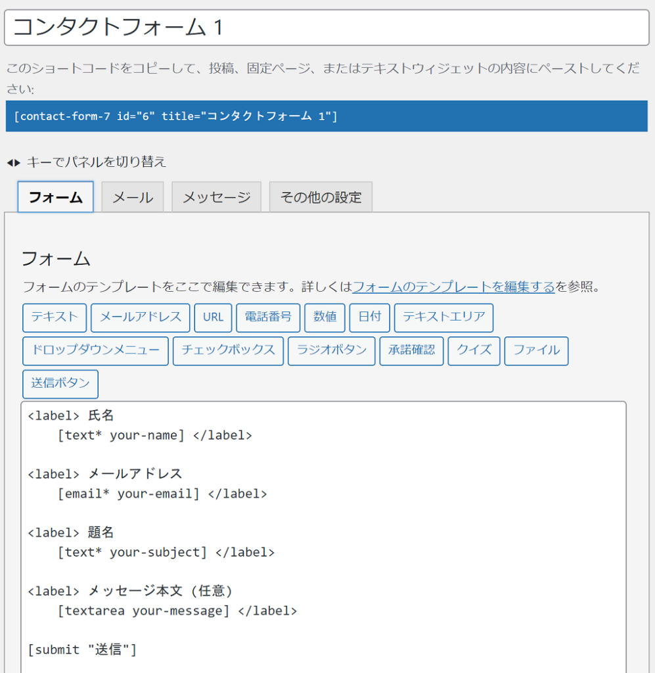Click the form title input field
The width and height of the screenshot is (655, 673).
327,28
